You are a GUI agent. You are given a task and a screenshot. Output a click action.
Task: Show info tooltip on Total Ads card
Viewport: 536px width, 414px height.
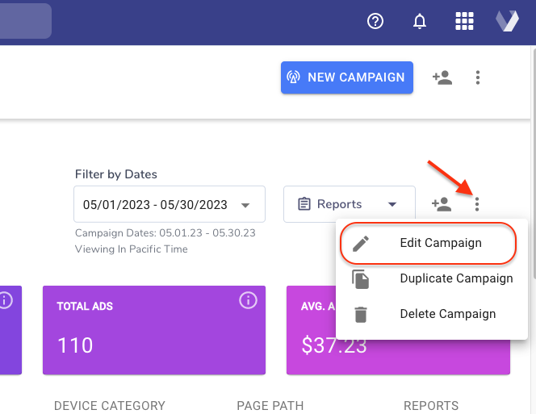pyautogui.click(x=248, y=300)
